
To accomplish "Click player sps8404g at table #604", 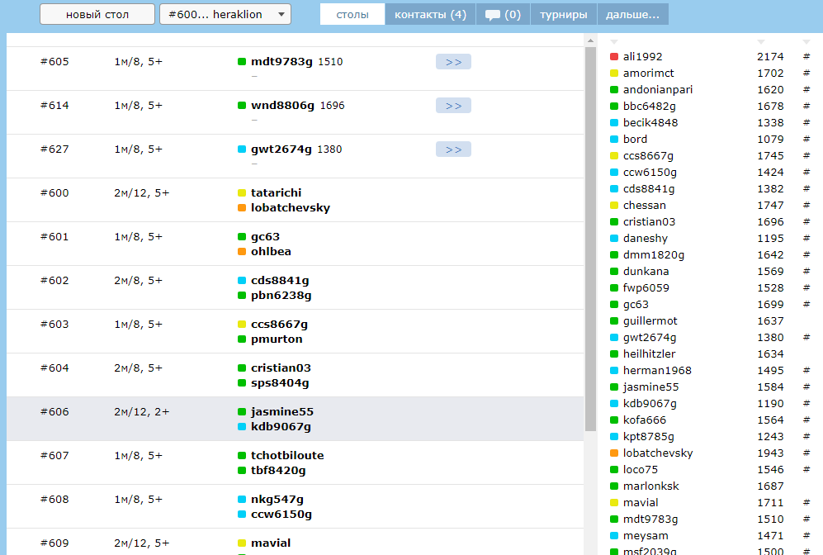I will click(x=280, y=382).
